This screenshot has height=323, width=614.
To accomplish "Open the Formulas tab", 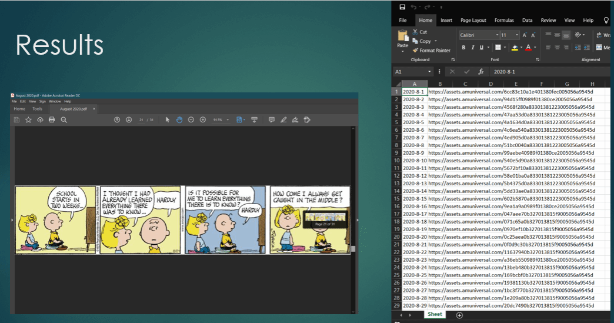I will tap(504, 21).
